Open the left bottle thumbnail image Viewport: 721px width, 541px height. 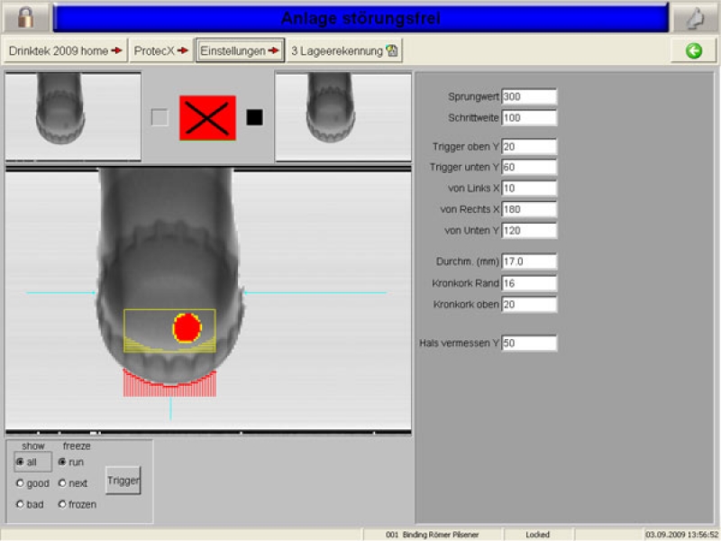click(x=73, y=116)
